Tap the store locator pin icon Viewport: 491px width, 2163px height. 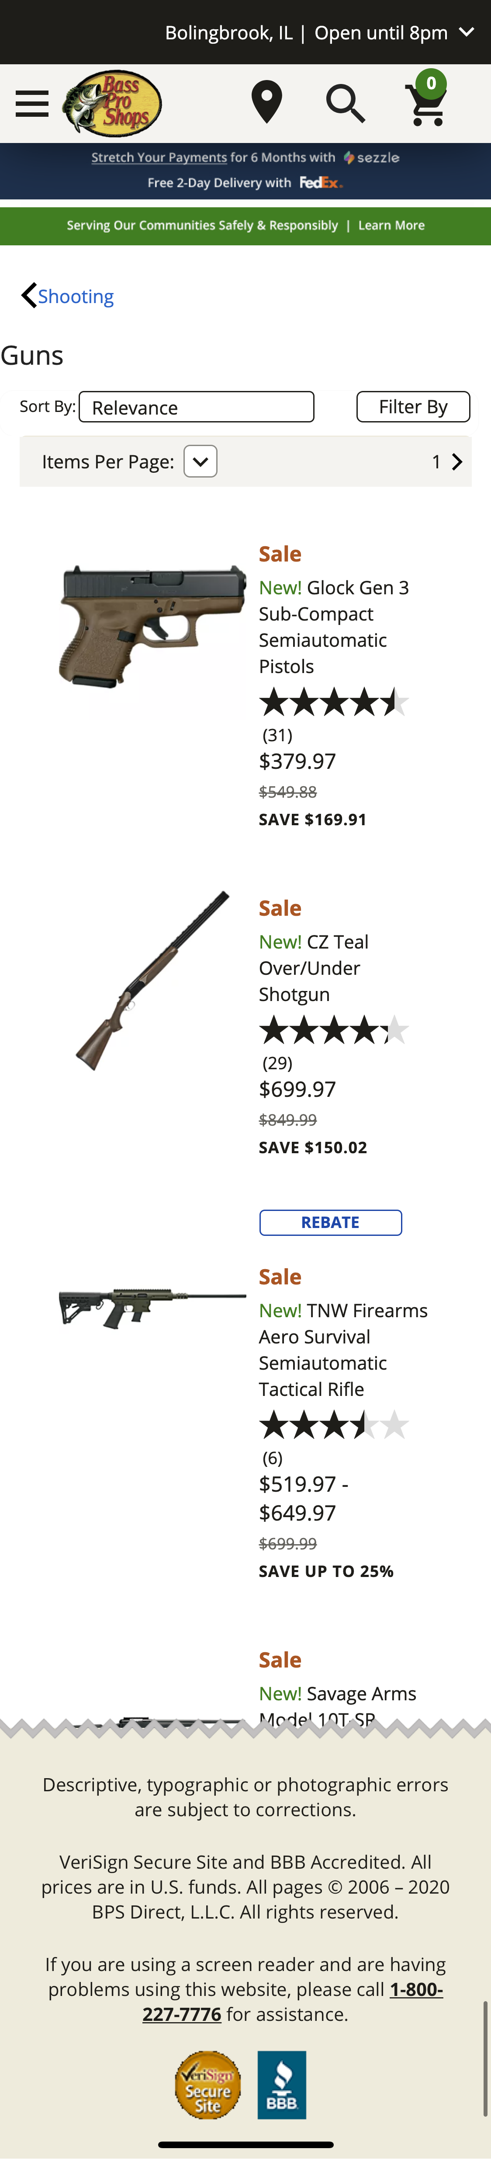click(x=266, y=102)
